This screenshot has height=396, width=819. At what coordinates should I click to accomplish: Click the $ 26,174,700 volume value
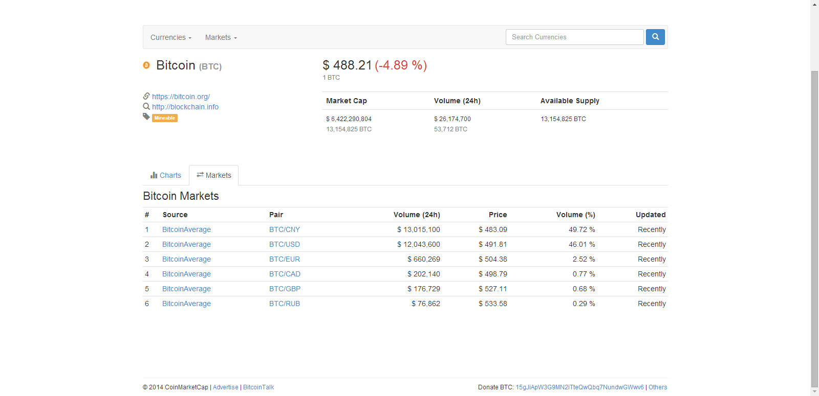click(x=452, y=119)
